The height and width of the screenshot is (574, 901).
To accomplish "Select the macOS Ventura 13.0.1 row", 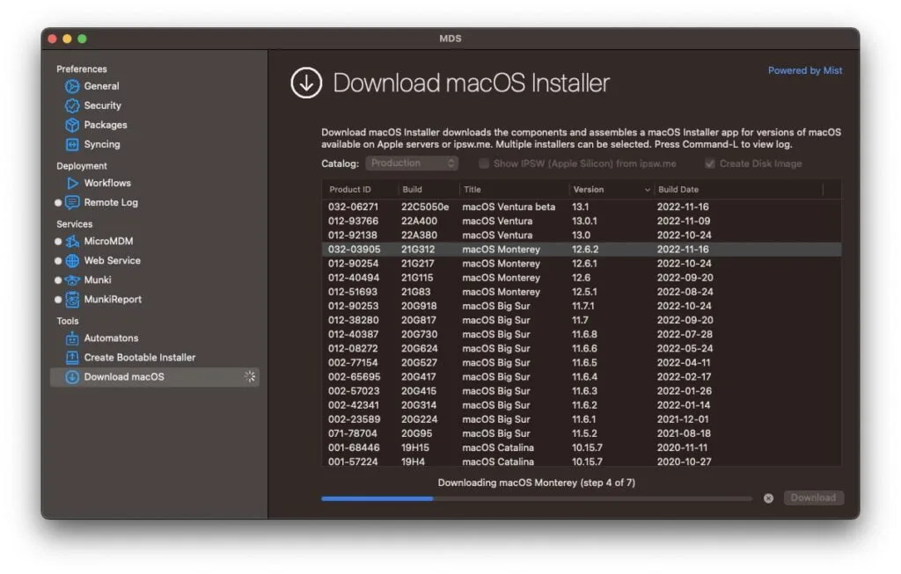I will [582, 221].
